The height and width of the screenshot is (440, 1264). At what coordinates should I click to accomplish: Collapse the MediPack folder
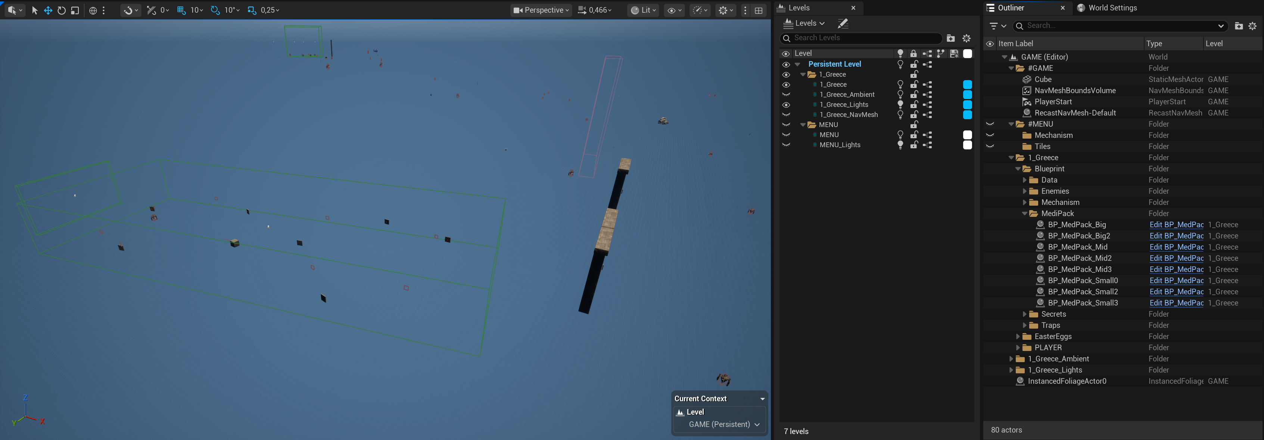point(1024,213)
